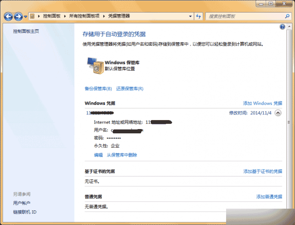Screen dimensions: 295x225
Task: Click the Control Panel icon in address bar
Action: [33, 16]
